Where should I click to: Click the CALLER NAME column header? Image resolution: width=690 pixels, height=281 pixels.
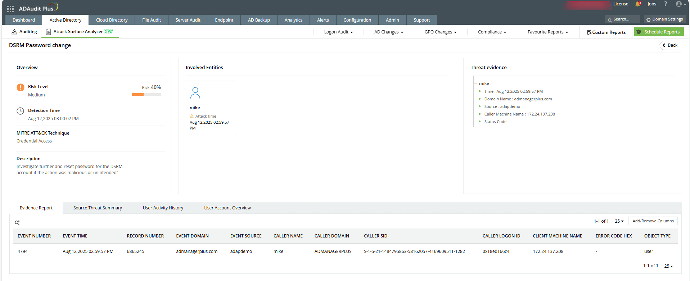tap(288, 236)
